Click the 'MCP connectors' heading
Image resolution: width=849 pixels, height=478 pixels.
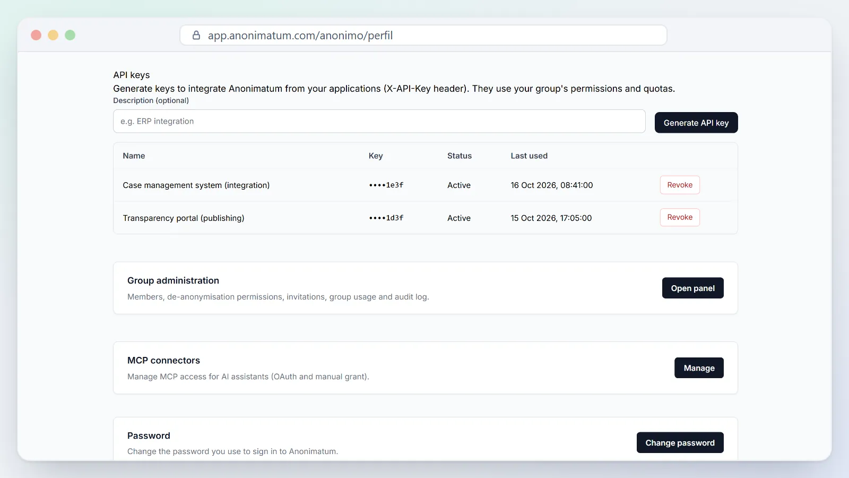(x=163, y=360)
